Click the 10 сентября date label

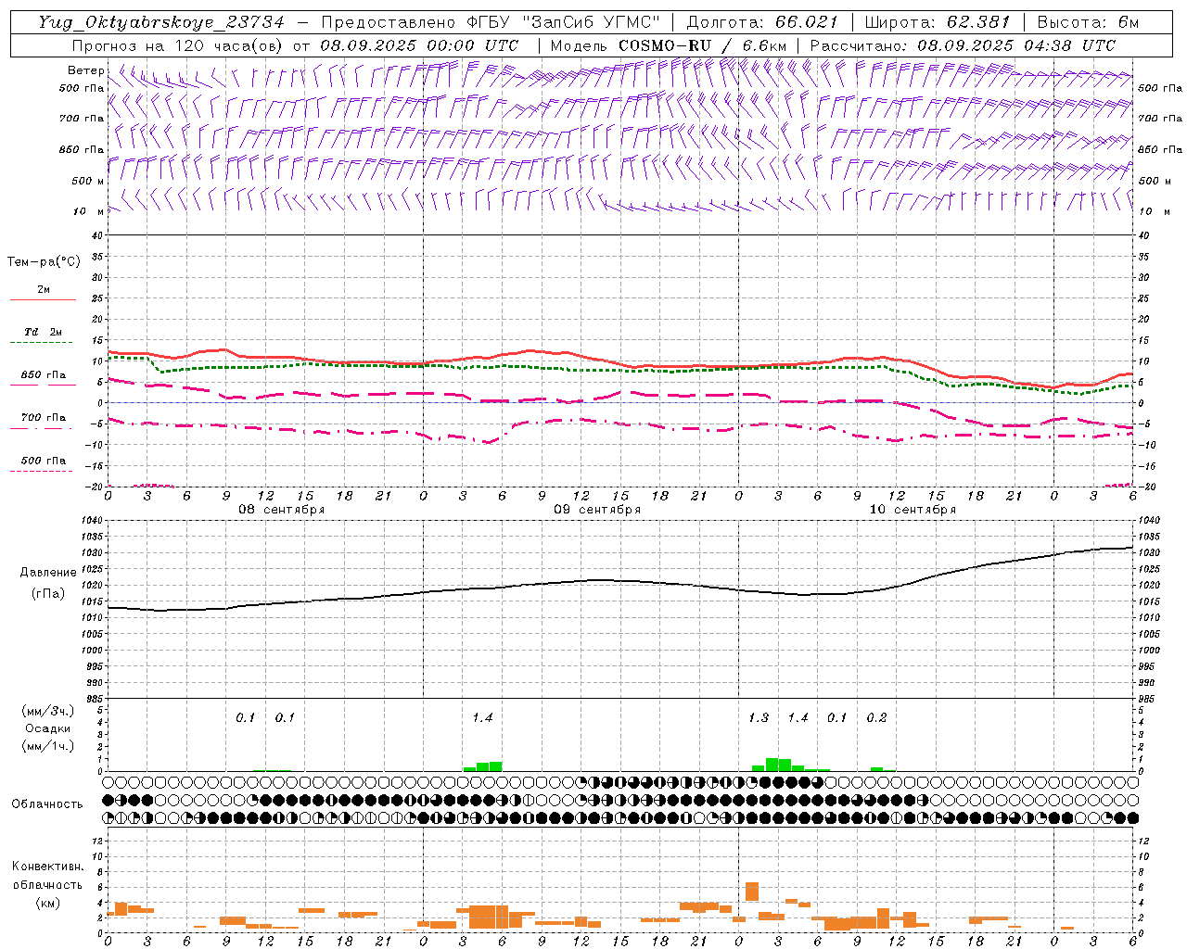point(913,510)
